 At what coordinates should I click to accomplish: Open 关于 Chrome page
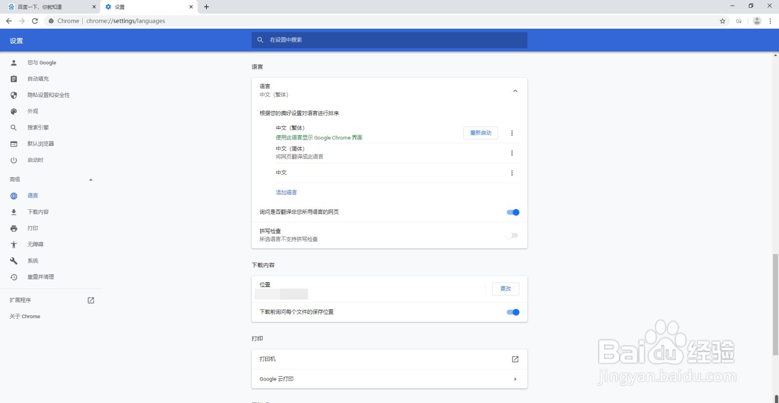(x=25, y=316)
